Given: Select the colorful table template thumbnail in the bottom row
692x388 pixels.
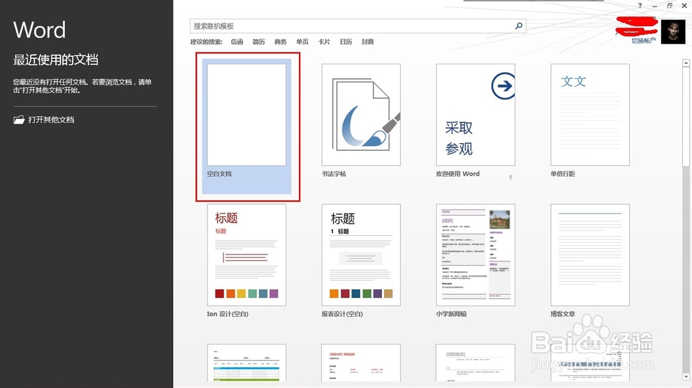Looking at the screenshot, I should coord(247,363).
